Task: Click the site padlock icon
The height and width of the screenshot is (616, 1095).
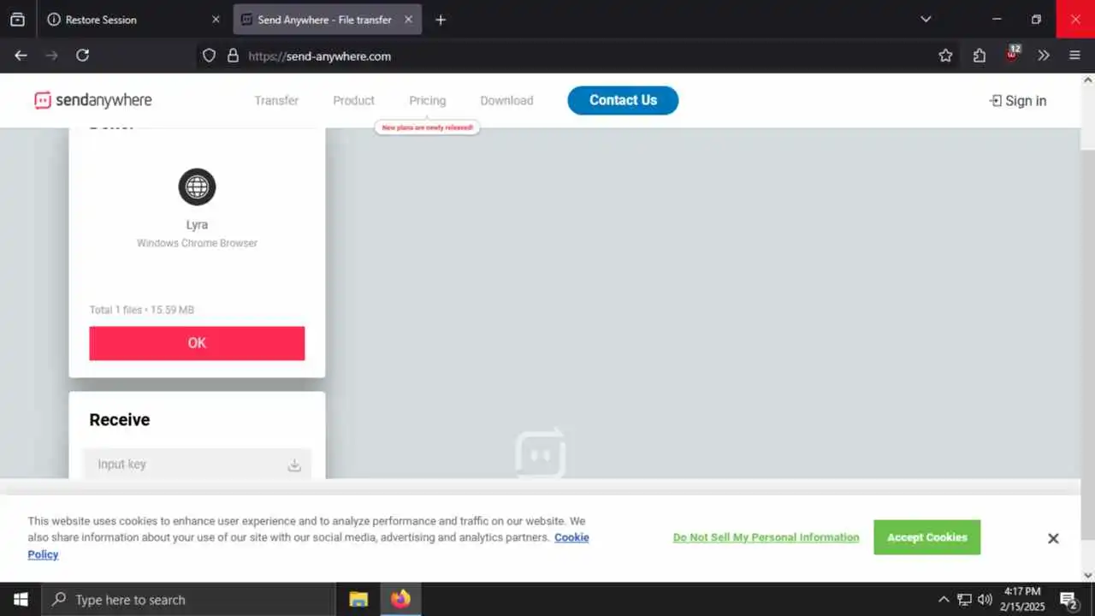Action: 233,56
